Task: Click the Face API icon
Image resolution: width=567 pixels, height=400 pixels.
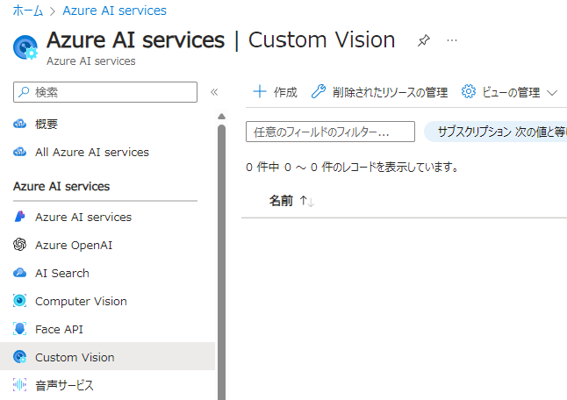Action: 20,329
